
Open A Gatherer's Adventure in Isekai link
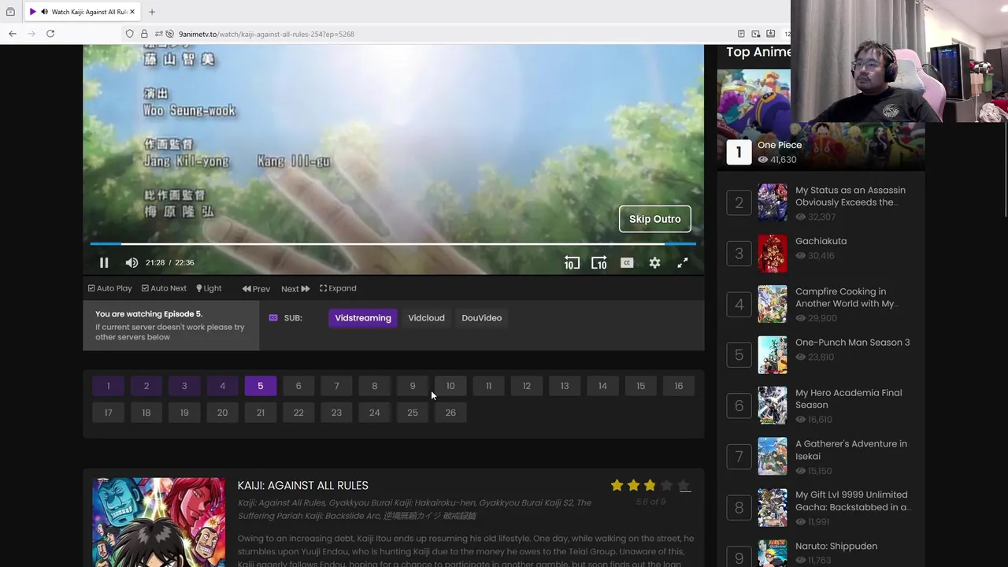click(x=851, y=450)
